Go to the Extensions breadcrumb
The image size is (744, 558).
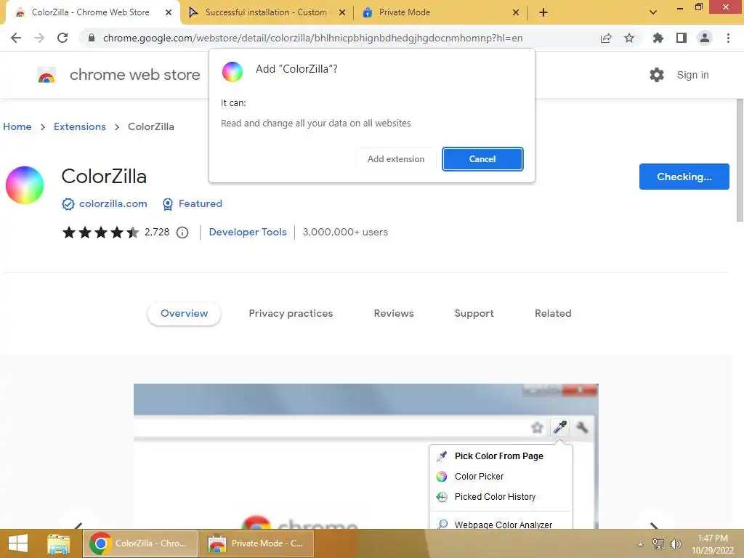click(x=80, y=126)
